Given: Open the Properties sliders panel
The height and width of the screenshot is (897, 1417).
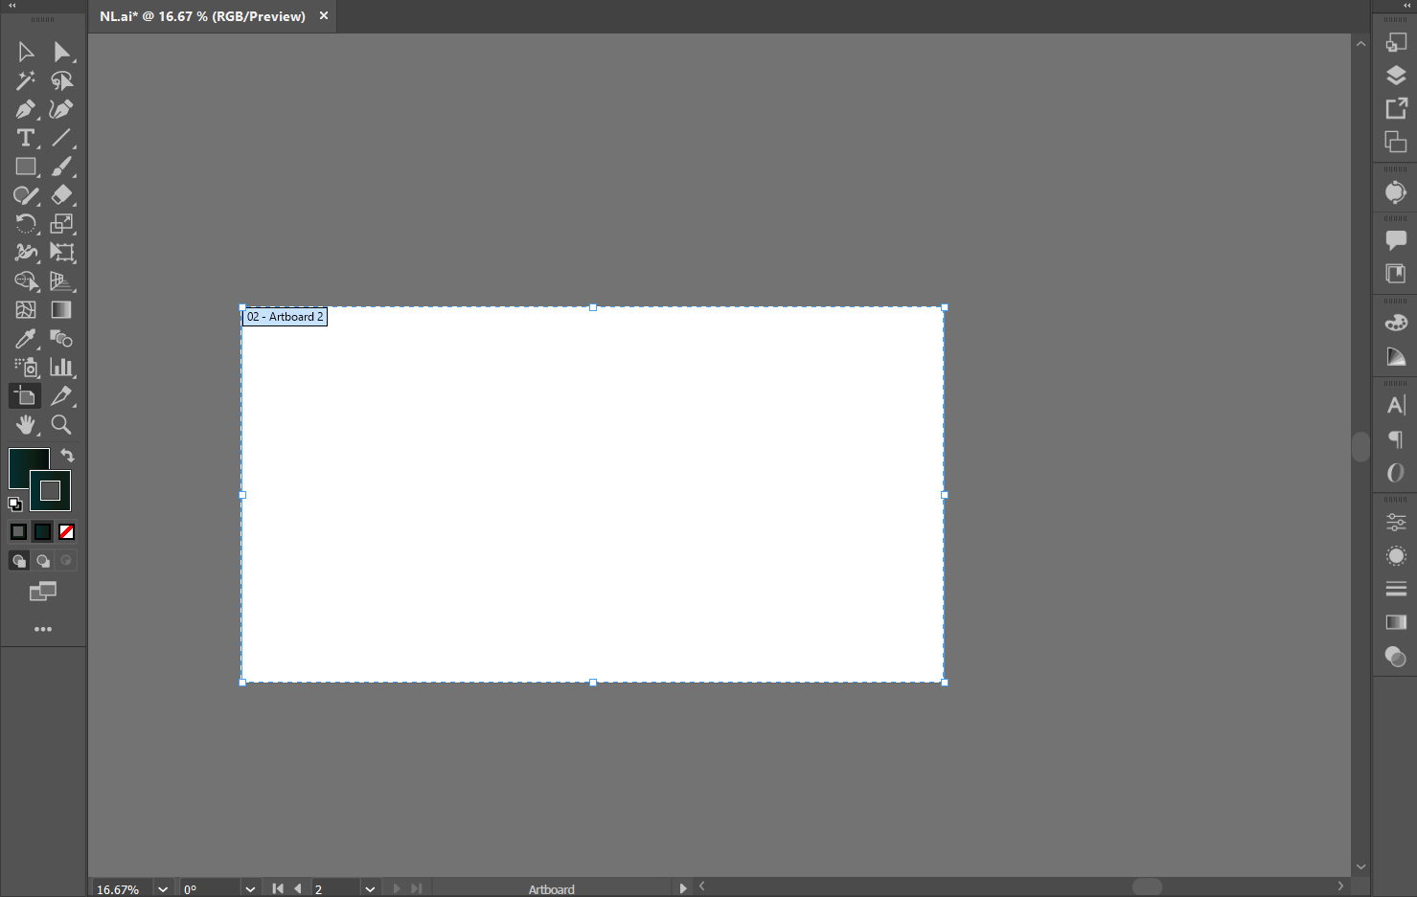Looking at the screenshot, I should pos(1396,523).
